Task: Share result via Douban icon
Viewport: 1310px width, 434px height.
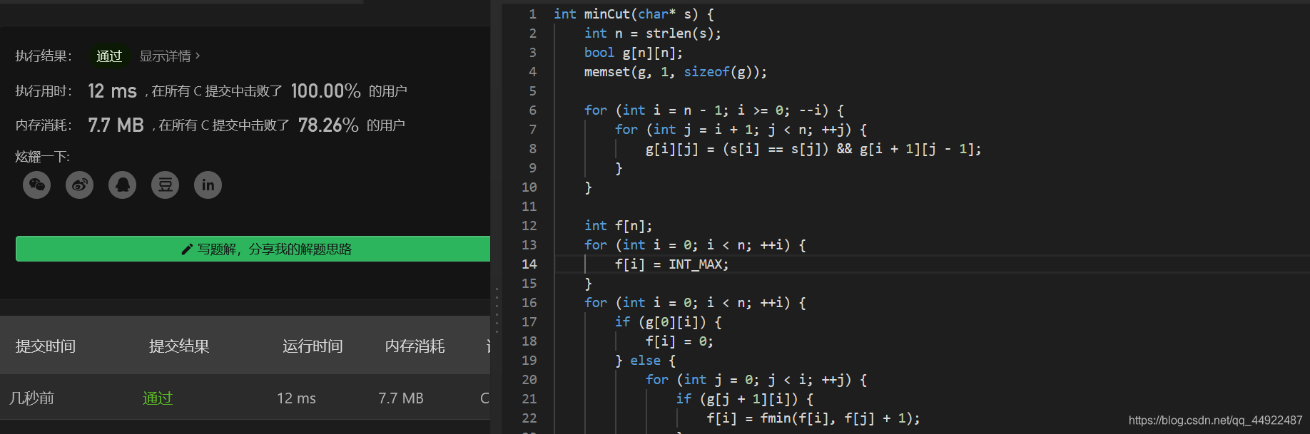Action: click(x=166, y=185)
